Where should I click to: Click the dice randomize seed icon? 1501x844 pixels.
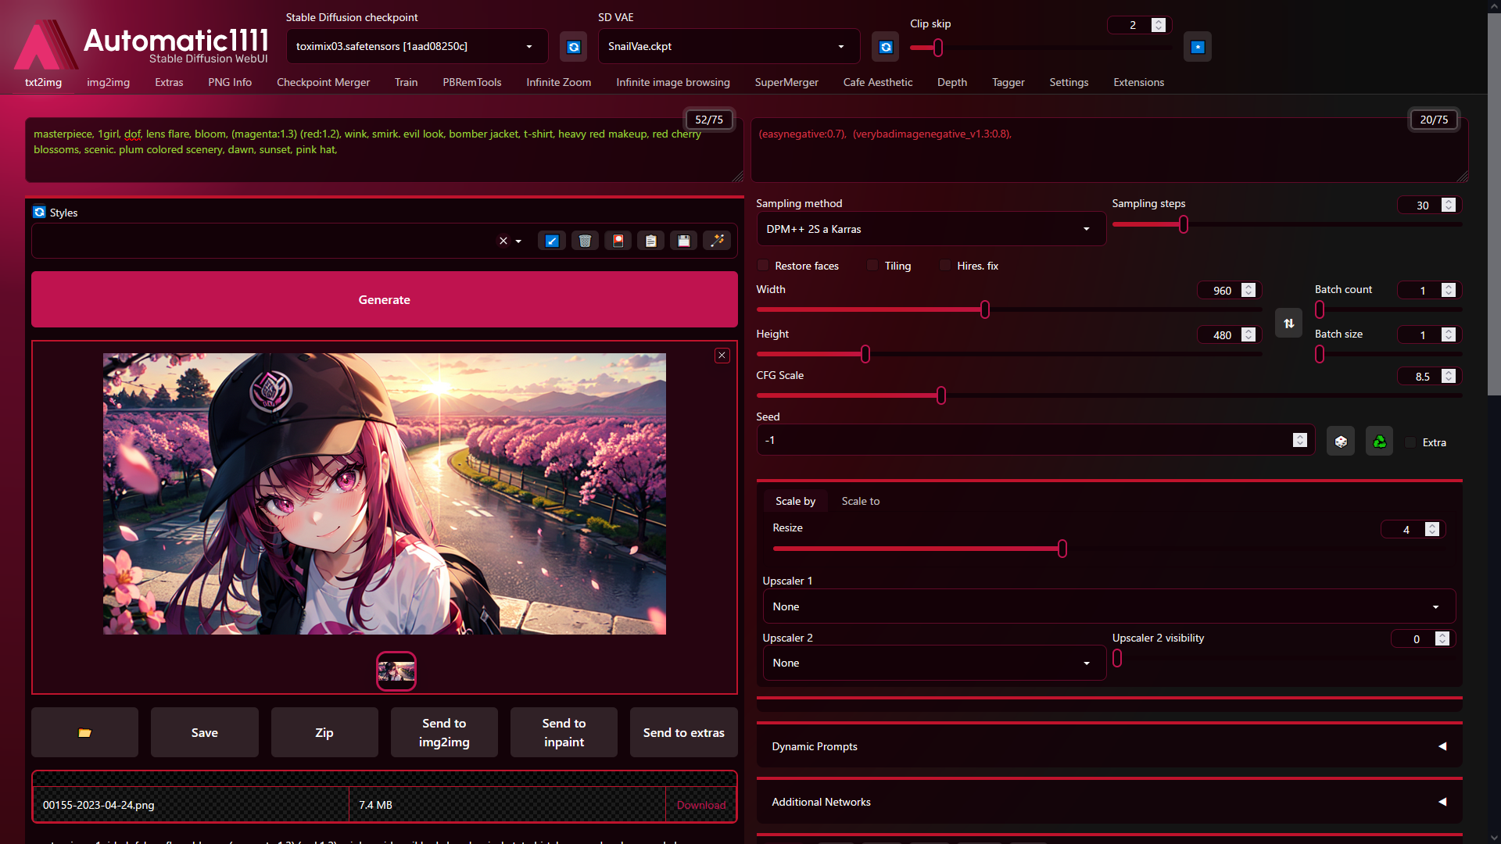[x=1341, y=442]
